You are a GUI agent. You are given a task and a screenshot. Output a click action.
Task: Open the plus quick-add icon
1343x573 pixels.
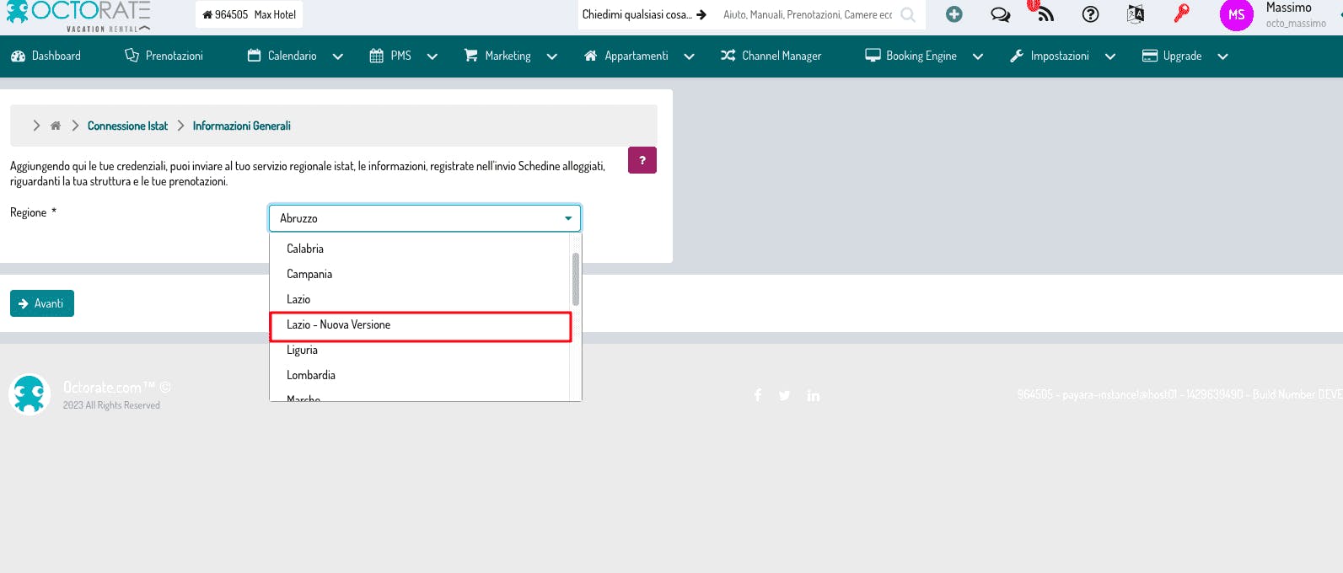click(x=954, y=14)
